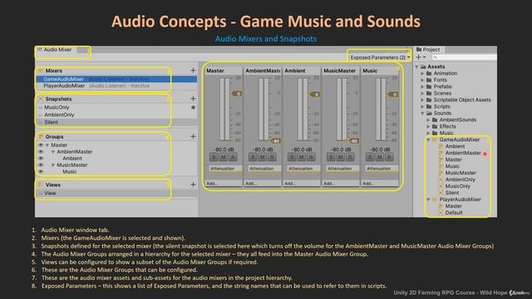Add a new view with Views plus icon
The image size is (532, 299).
(x=193, y=184)
